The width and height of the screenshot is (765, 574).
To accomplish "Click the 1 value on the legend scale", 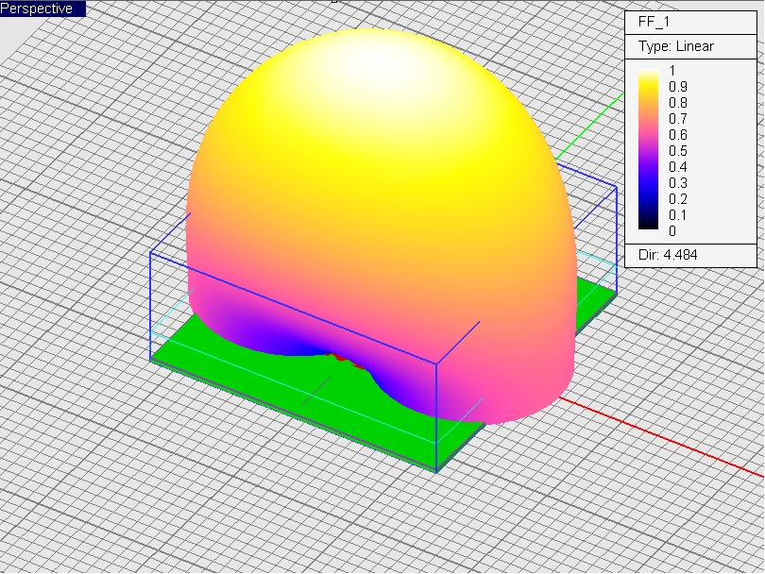I will tap(672, 70).
